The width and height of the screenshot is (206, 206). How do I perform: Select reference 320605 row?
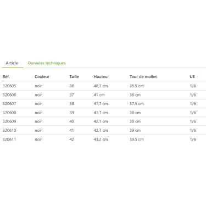[x=104, y=86]
